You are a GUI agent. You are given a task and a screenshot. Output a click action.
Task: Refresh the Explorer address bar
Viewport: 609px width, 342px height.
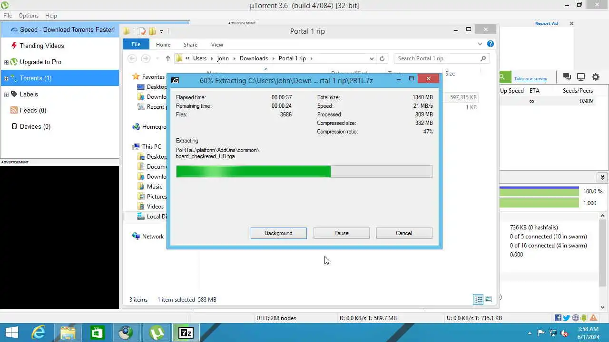point(382,58)
